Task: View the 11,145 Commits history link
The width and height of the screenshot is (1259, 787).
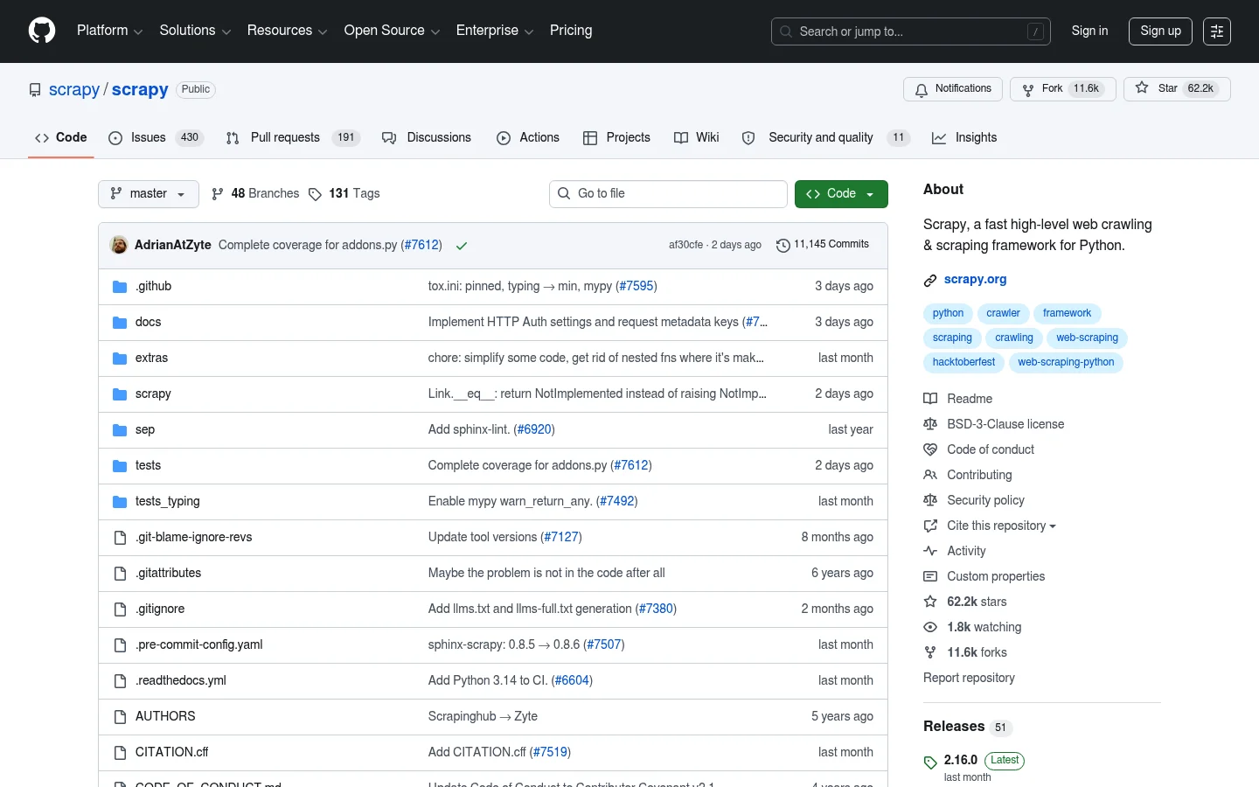Action: [x=823, y=245]
